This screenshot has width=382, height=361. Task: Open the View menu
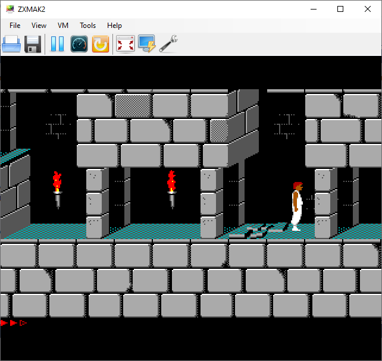39,26
